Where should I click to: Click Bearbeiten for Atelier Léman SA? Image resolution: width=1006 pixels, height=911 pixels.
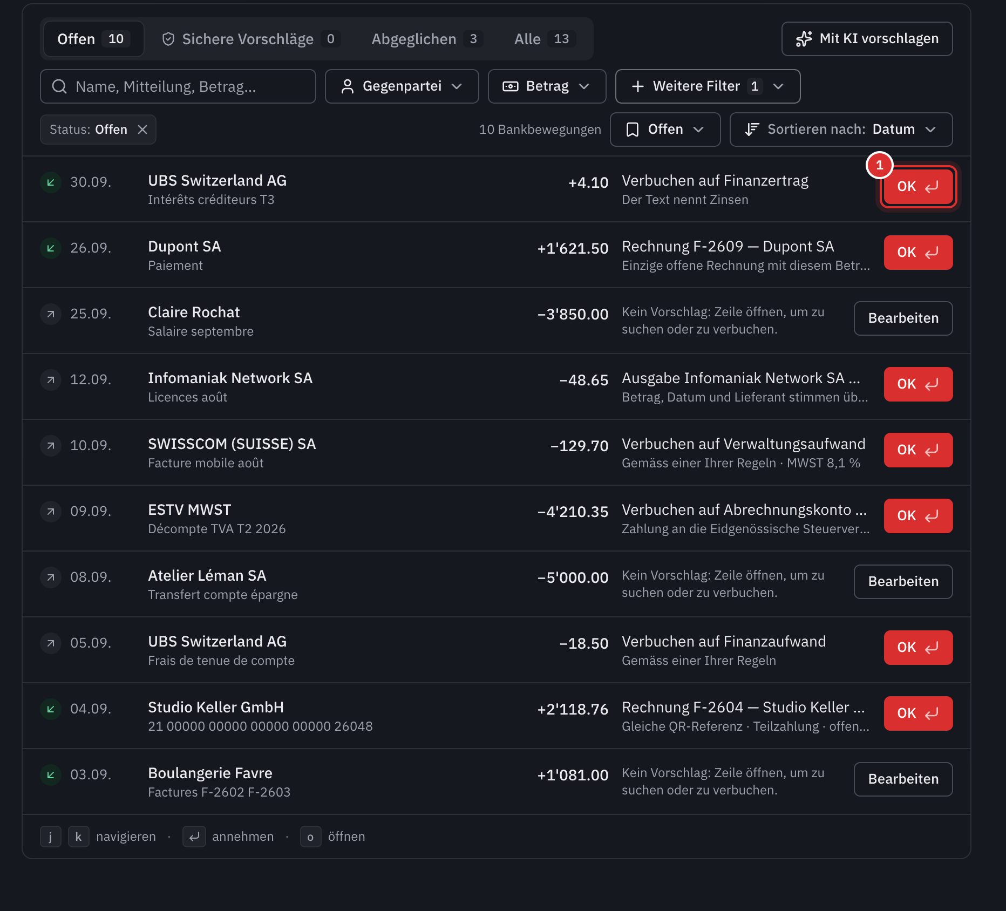[x=903, y=582]
